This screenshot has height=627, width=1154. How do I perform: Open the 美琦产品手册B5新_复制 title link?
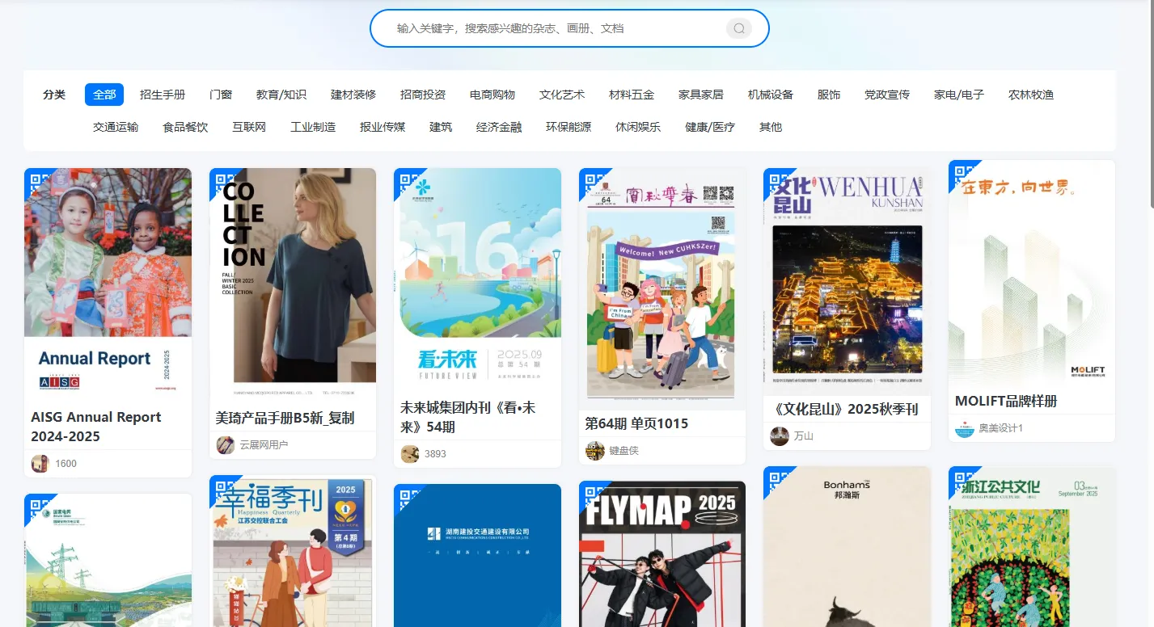coord(285,419)
